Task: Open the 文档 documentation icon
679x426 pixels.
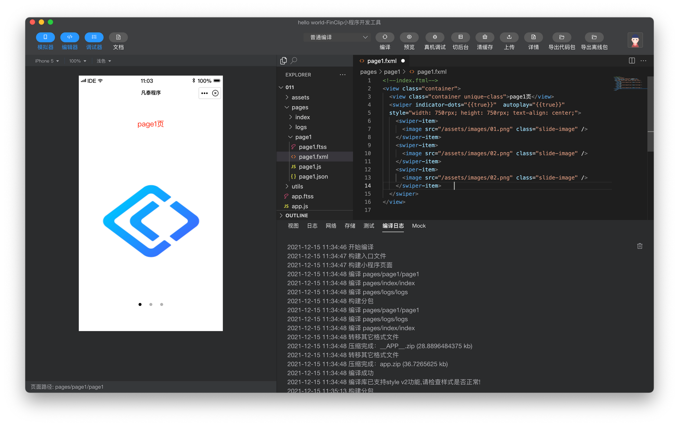Action: 118,37
